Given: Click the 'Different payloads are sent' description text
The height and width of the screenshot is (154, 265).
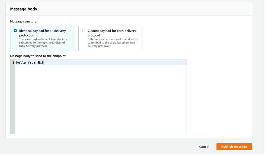Looking at the screenshot, I should [x=113, y=43].
